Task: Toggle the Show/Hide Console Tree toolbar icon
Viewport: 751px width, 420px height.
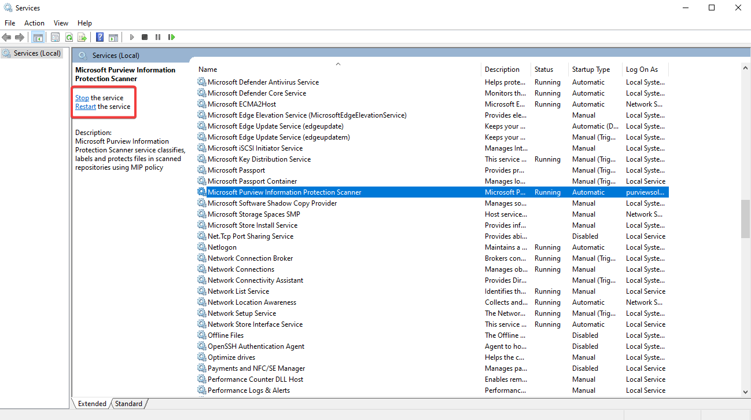Action: 38,37
